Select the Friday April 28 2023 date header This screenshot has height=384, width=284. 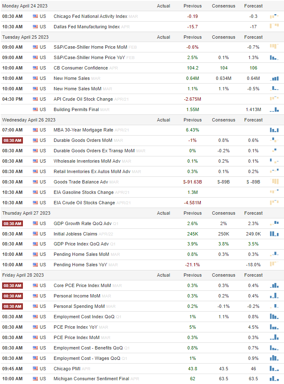point(23,275)
